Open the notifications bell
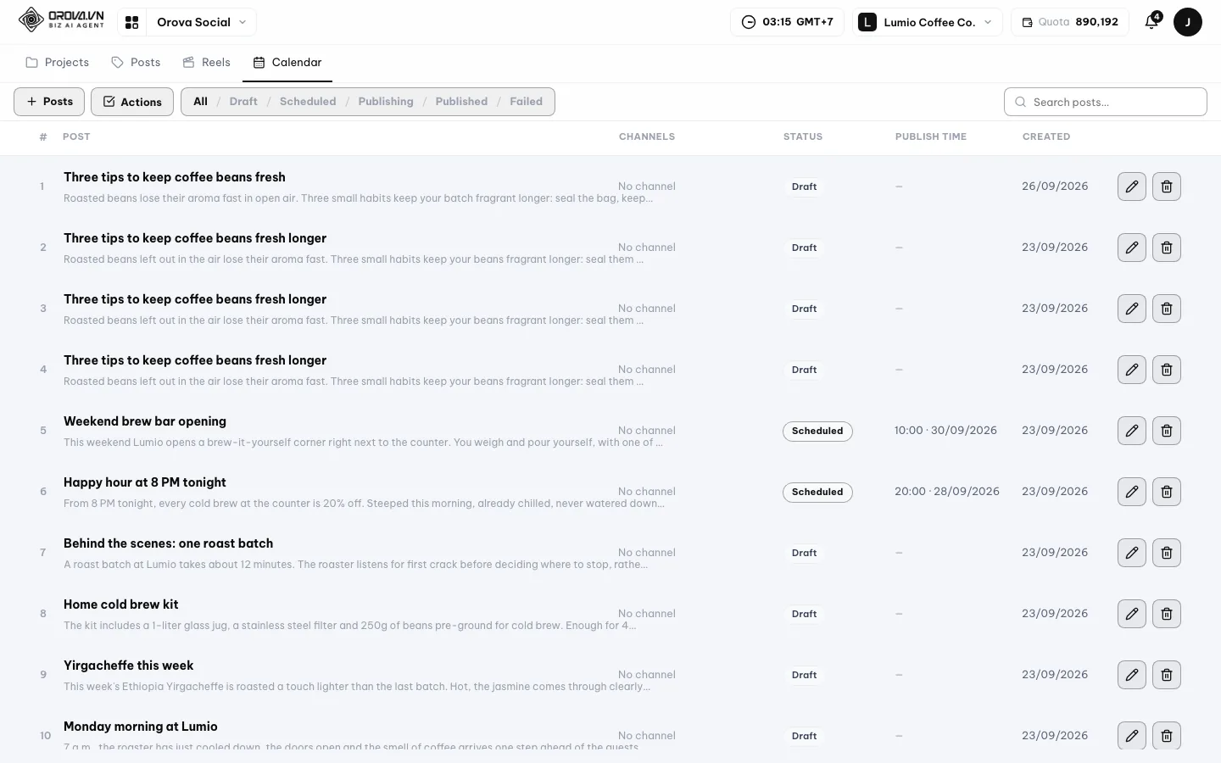 1151,22
